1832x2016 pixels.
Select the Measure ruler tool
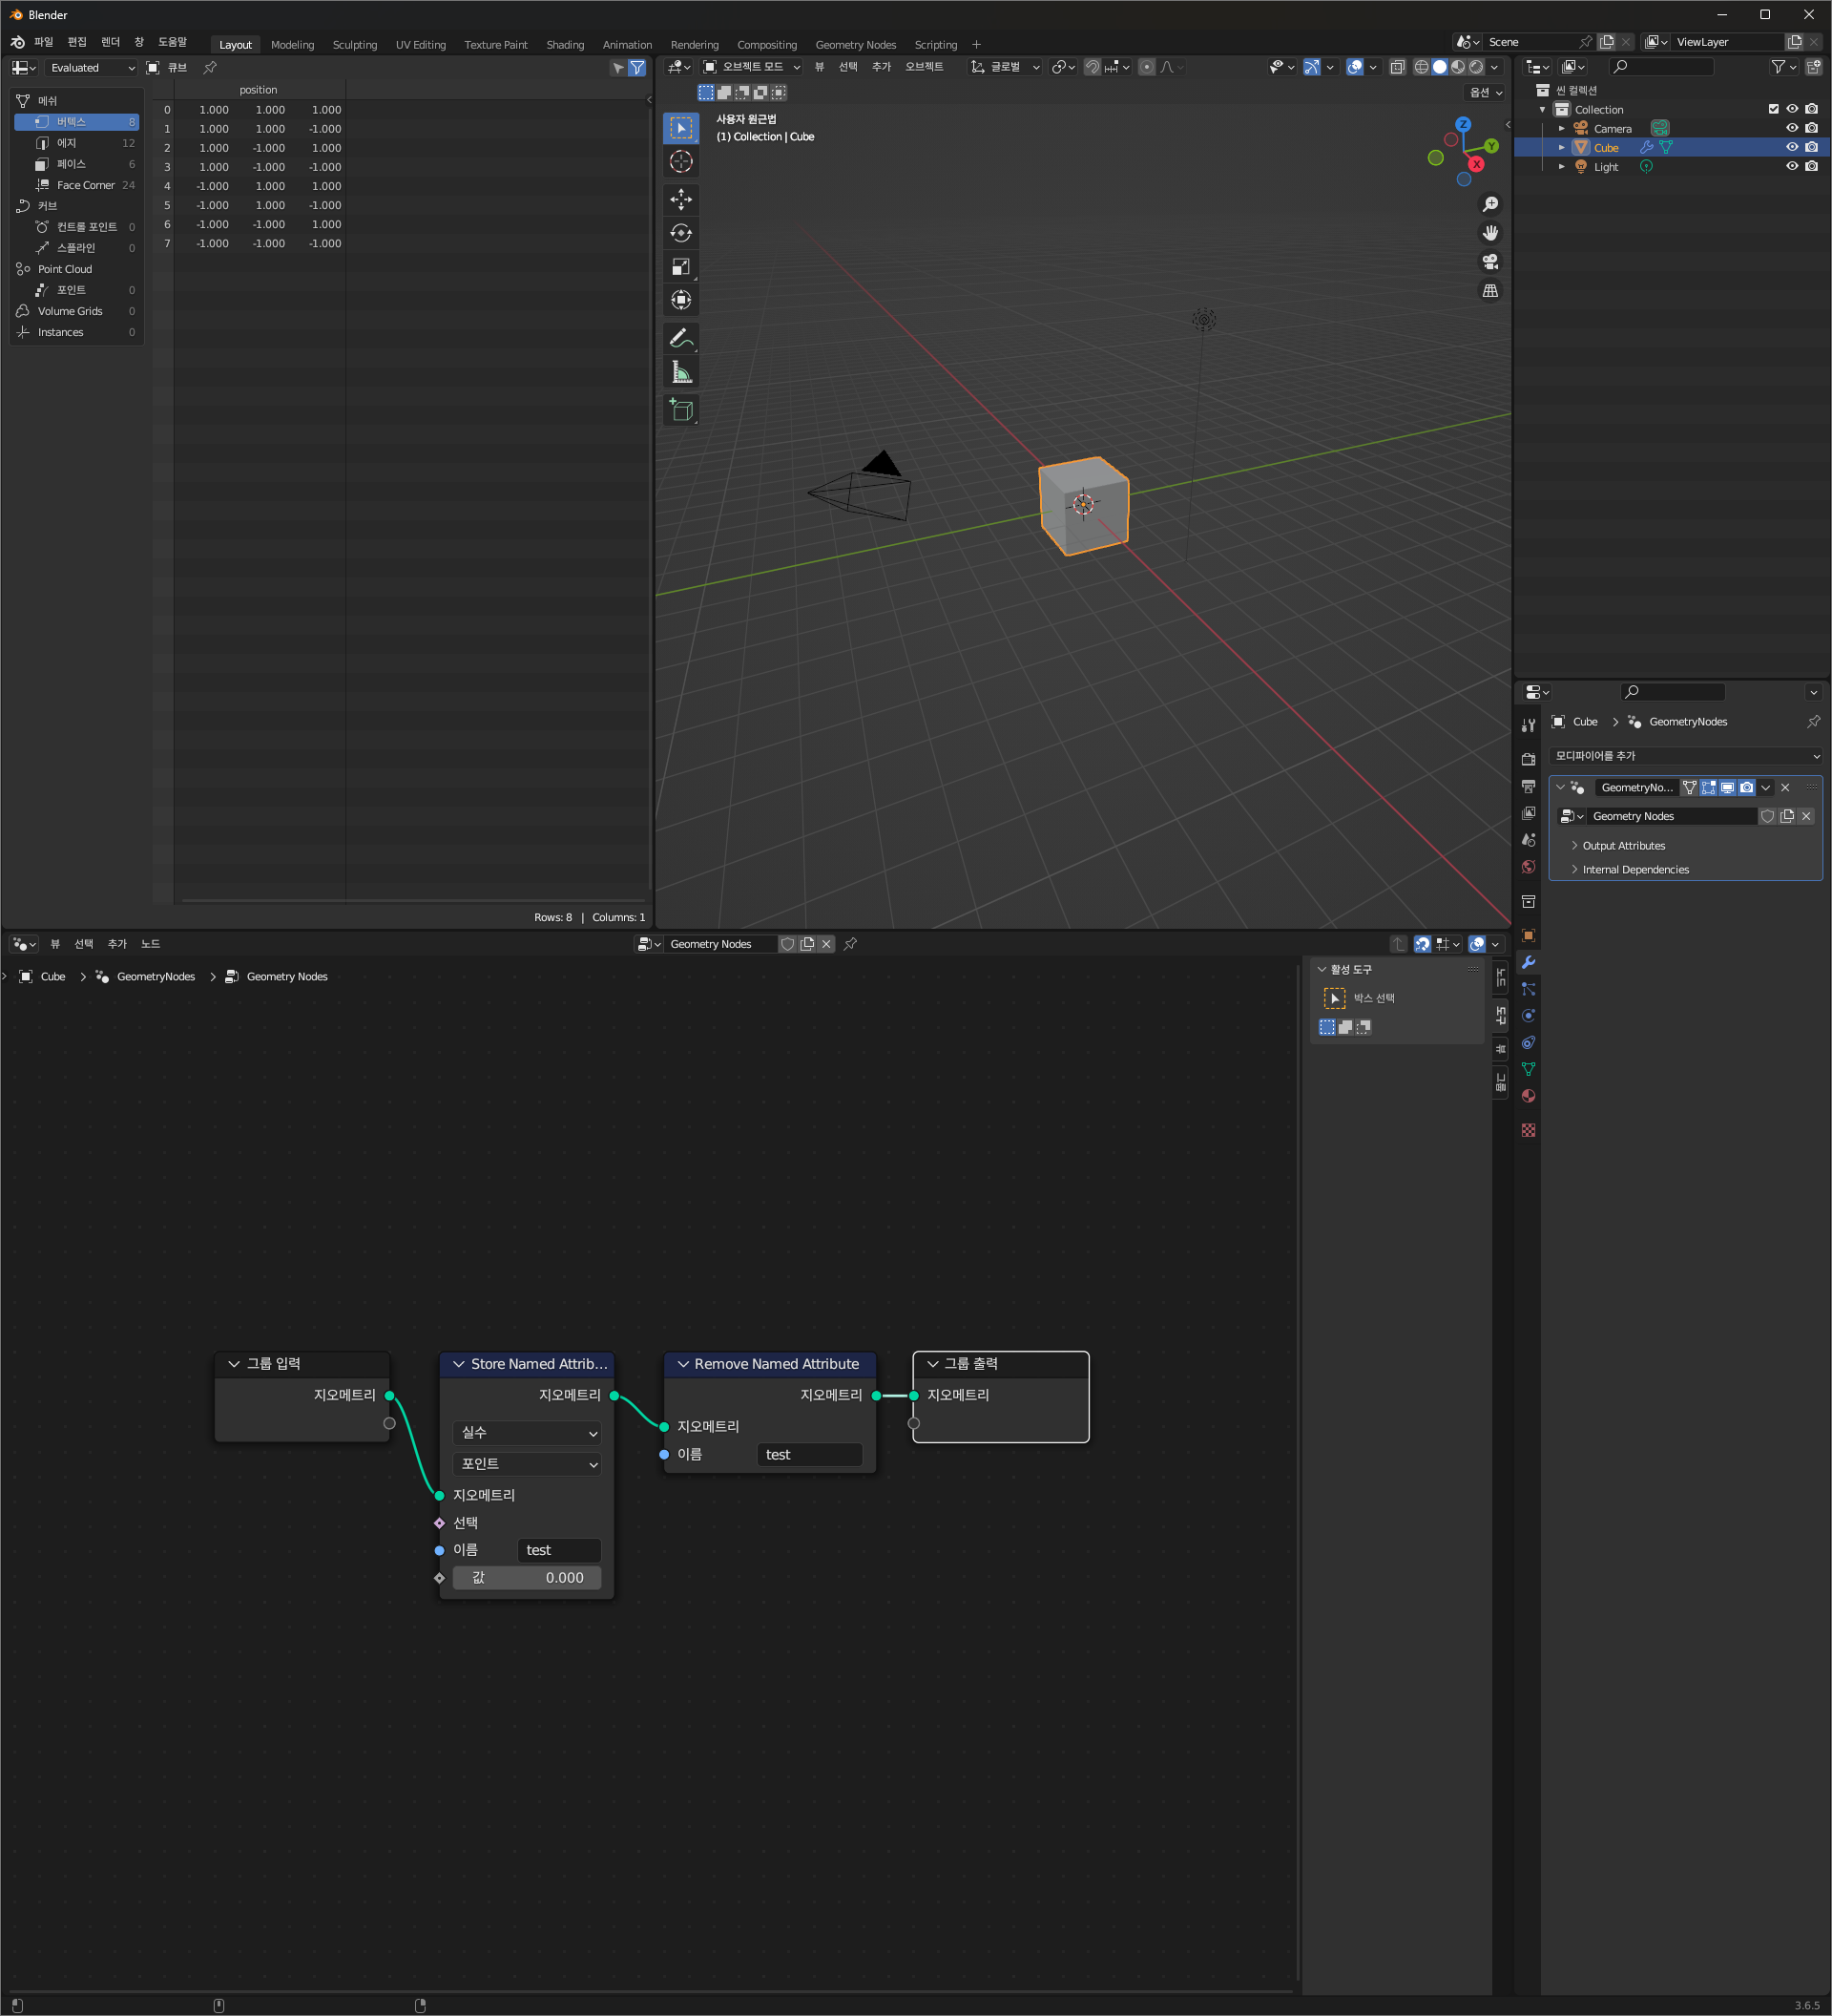[680, 373]
